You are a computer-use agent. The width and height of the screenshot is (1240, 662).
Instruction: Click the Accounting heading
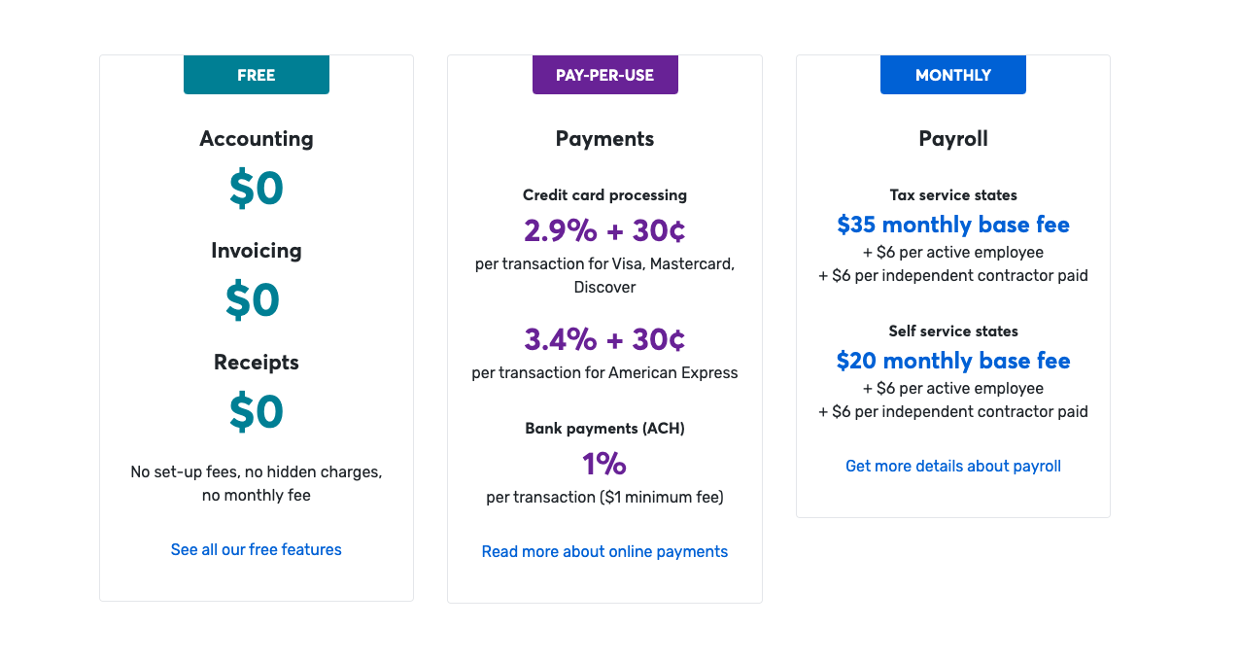(x=257, y=139)
